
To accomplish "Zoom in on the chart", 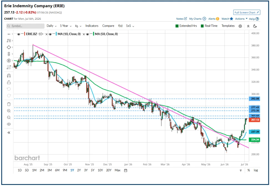I will 9,111.
